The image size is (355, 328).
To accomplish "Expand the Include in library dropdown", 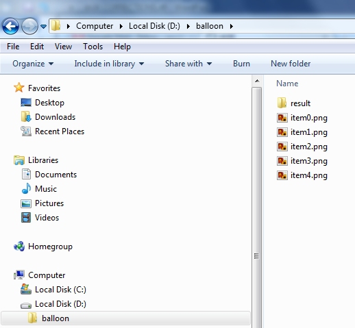I will pos(109,64).
